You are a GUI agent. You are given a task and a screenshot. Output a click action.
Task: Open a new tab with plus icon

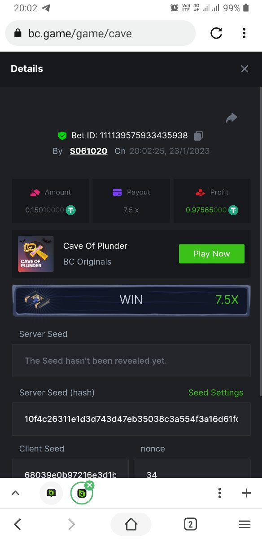[x=246, y=493]
